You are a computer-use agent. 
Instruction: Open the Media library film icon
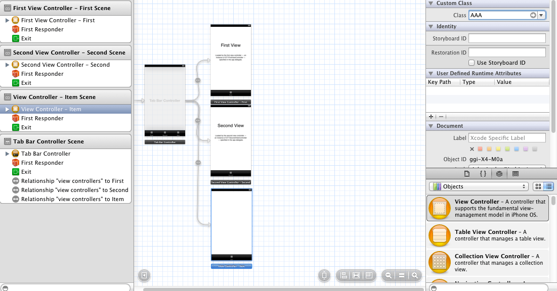tap(516, 174)
